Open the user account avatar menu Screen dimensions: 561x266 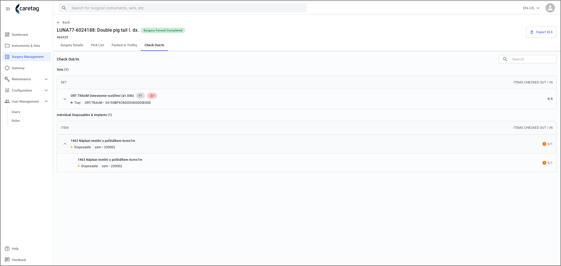pyautogui.click(x=550, y=8)
